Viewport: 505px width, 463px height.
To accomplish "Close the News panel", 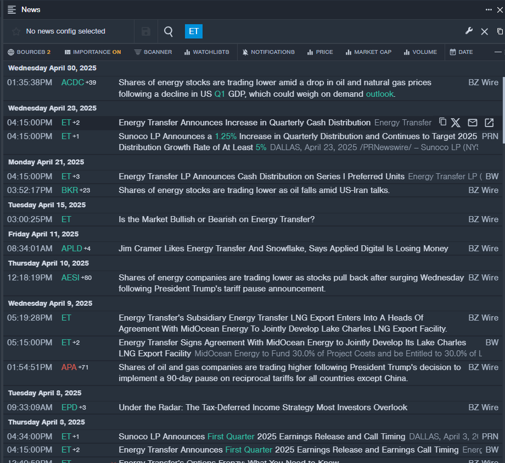I will tap(500, 10).
